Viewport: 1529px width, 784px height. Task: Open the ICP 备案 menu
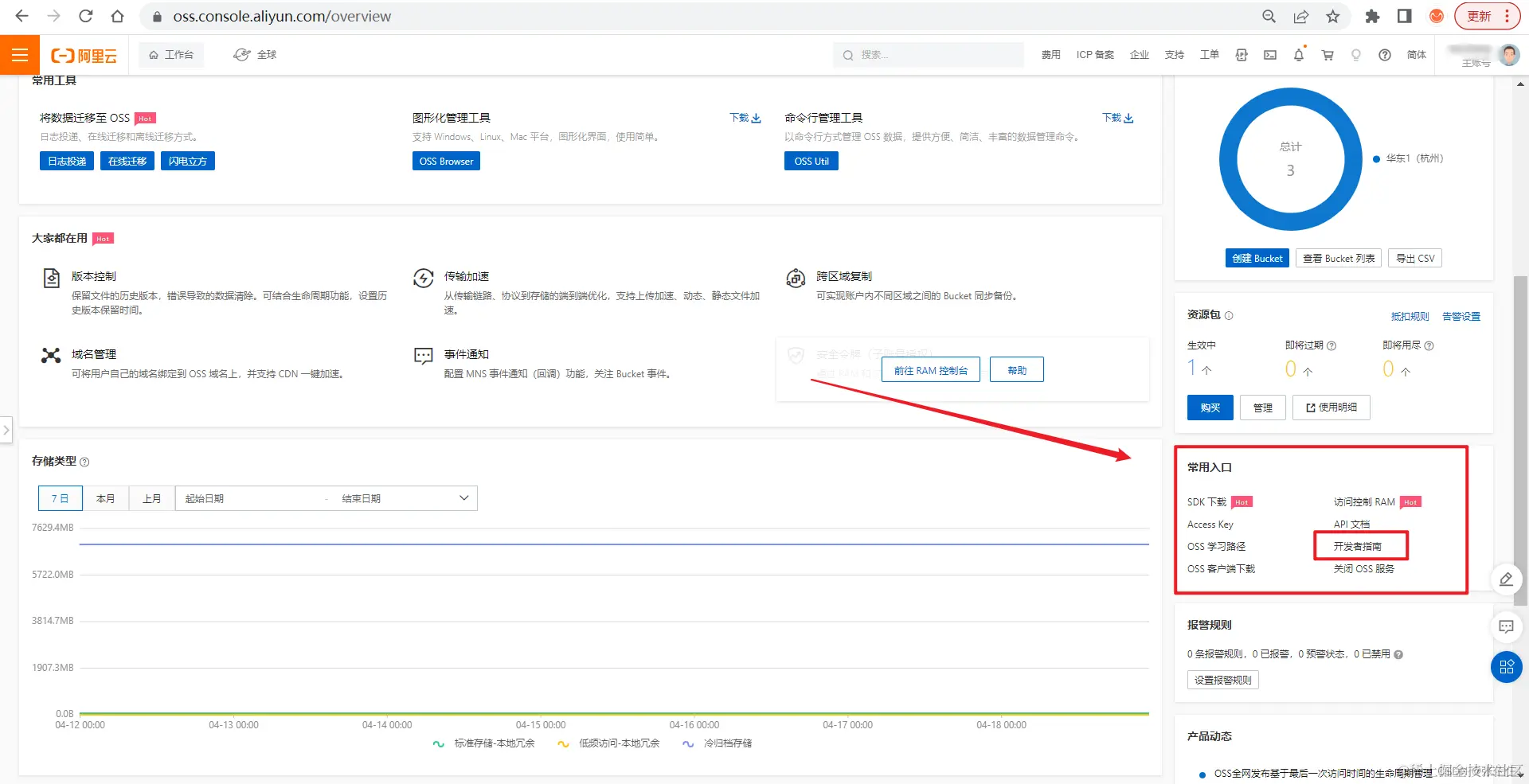point(1095,55)
